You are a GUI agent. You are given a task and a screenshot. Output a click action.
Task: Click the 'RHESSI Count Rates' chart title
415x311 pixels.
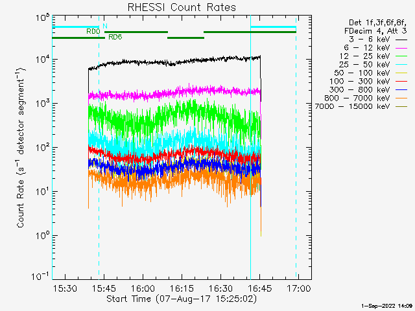(182, 7)
